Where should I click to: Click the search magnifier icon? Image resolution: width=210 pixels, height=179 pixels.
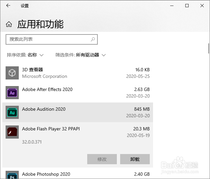(x=93, y=39)
